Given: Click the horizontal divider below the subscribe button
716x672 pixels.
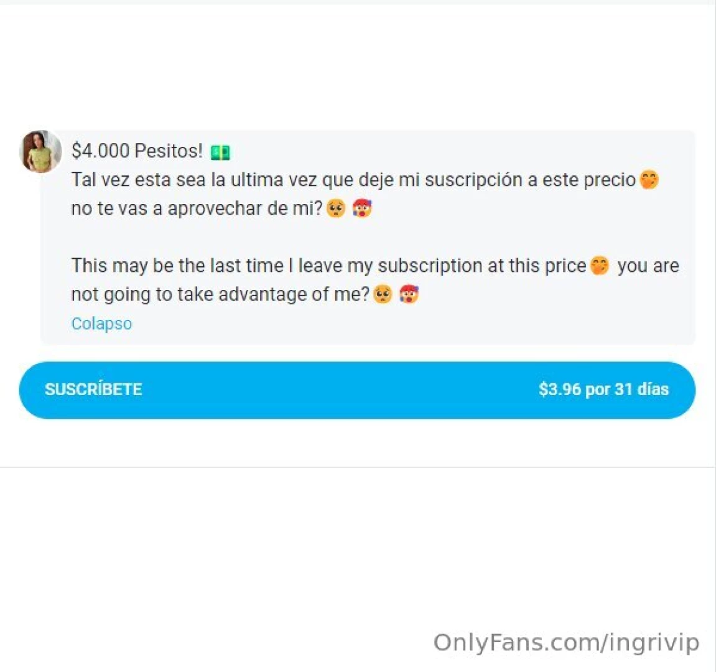Looking at the screenshot, I should [358, 467].
